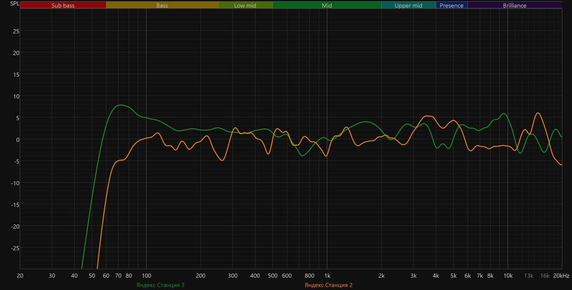Click the -20 dB level label
572x290 pixels.
[x=15, y=226]
